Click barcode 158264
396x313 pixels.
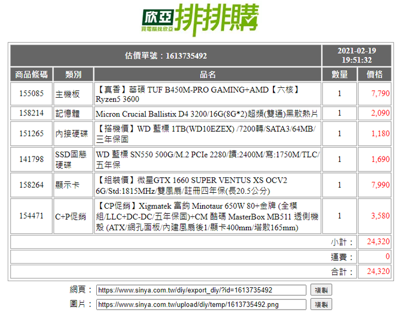(x=31, y=185)
